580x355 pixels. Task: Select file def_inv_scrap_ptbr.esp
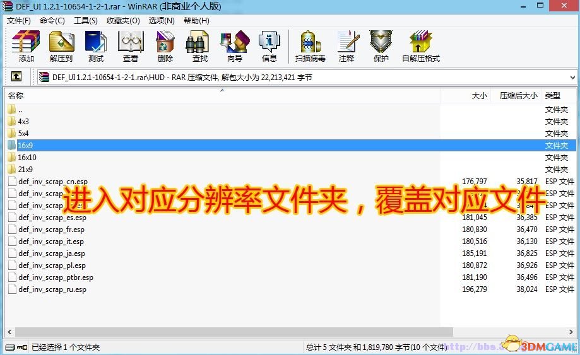[292, 277]
